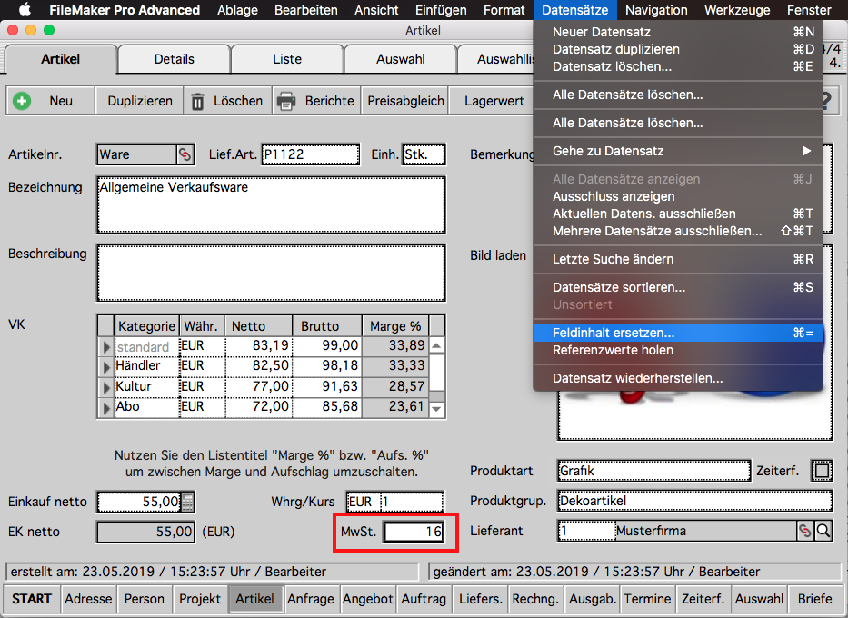Expand the 'Gehe zu Datensatz' submenu

(678, 151)
